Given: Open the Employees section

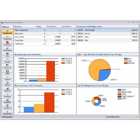Looking at the screenshot, I should point(7,113).
